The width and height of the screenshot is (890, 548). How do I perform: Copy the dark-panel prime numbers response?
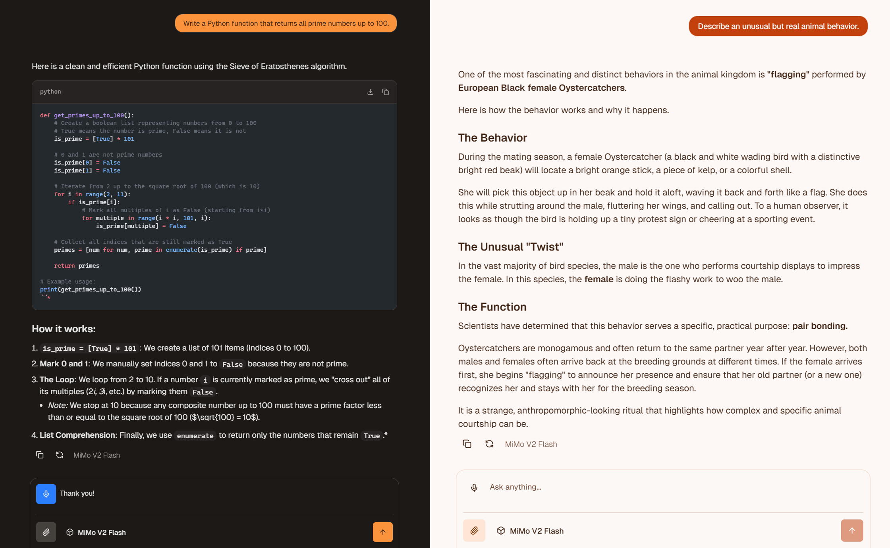tap(40, 455)
